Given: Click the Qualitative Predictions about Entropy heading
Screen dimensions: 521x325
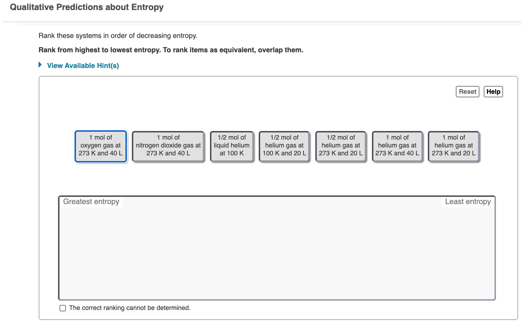Looking at the screenshot, I should coord(87,7).
